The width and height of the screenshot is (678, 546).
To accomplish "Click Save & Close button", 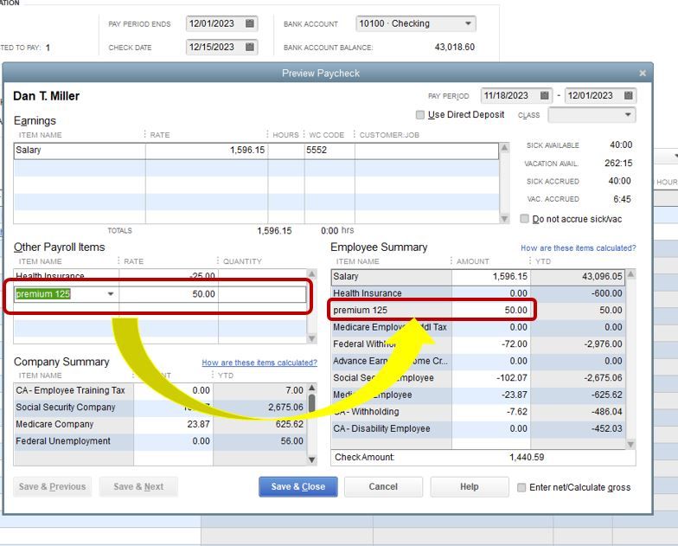I will tap(297, 486).
